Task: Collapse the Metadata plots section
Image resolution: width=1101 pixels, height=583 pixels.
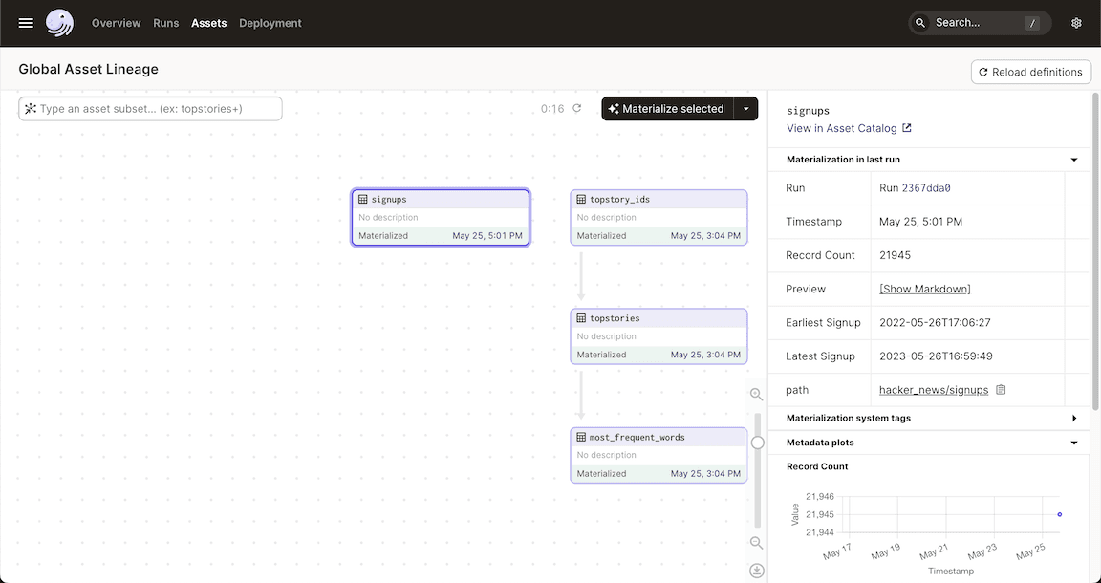Action: tap(1073, 442)
